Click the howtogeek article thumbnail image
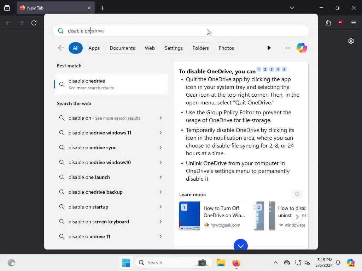This screenshot has width=362, height=271. point(189,216)
